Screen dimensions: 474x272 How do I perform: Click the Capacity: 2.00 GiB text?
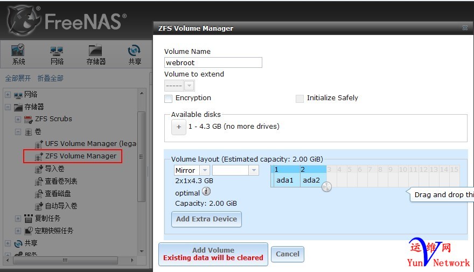tap(206, 204)
